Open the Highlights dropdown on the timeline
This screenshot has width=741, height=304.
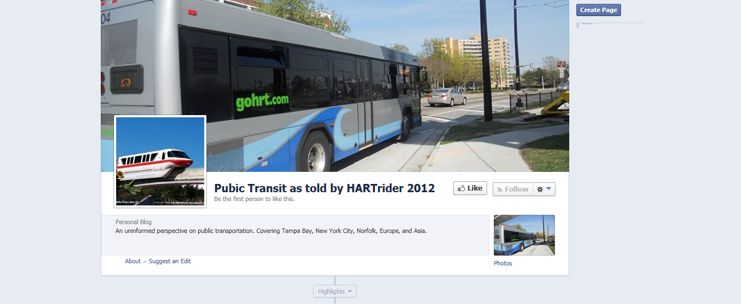click(335, 291)
